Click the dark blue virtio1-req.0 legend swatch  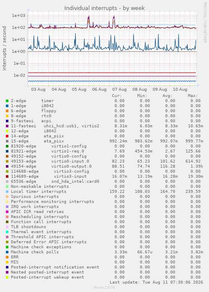[x=7, y=151]
